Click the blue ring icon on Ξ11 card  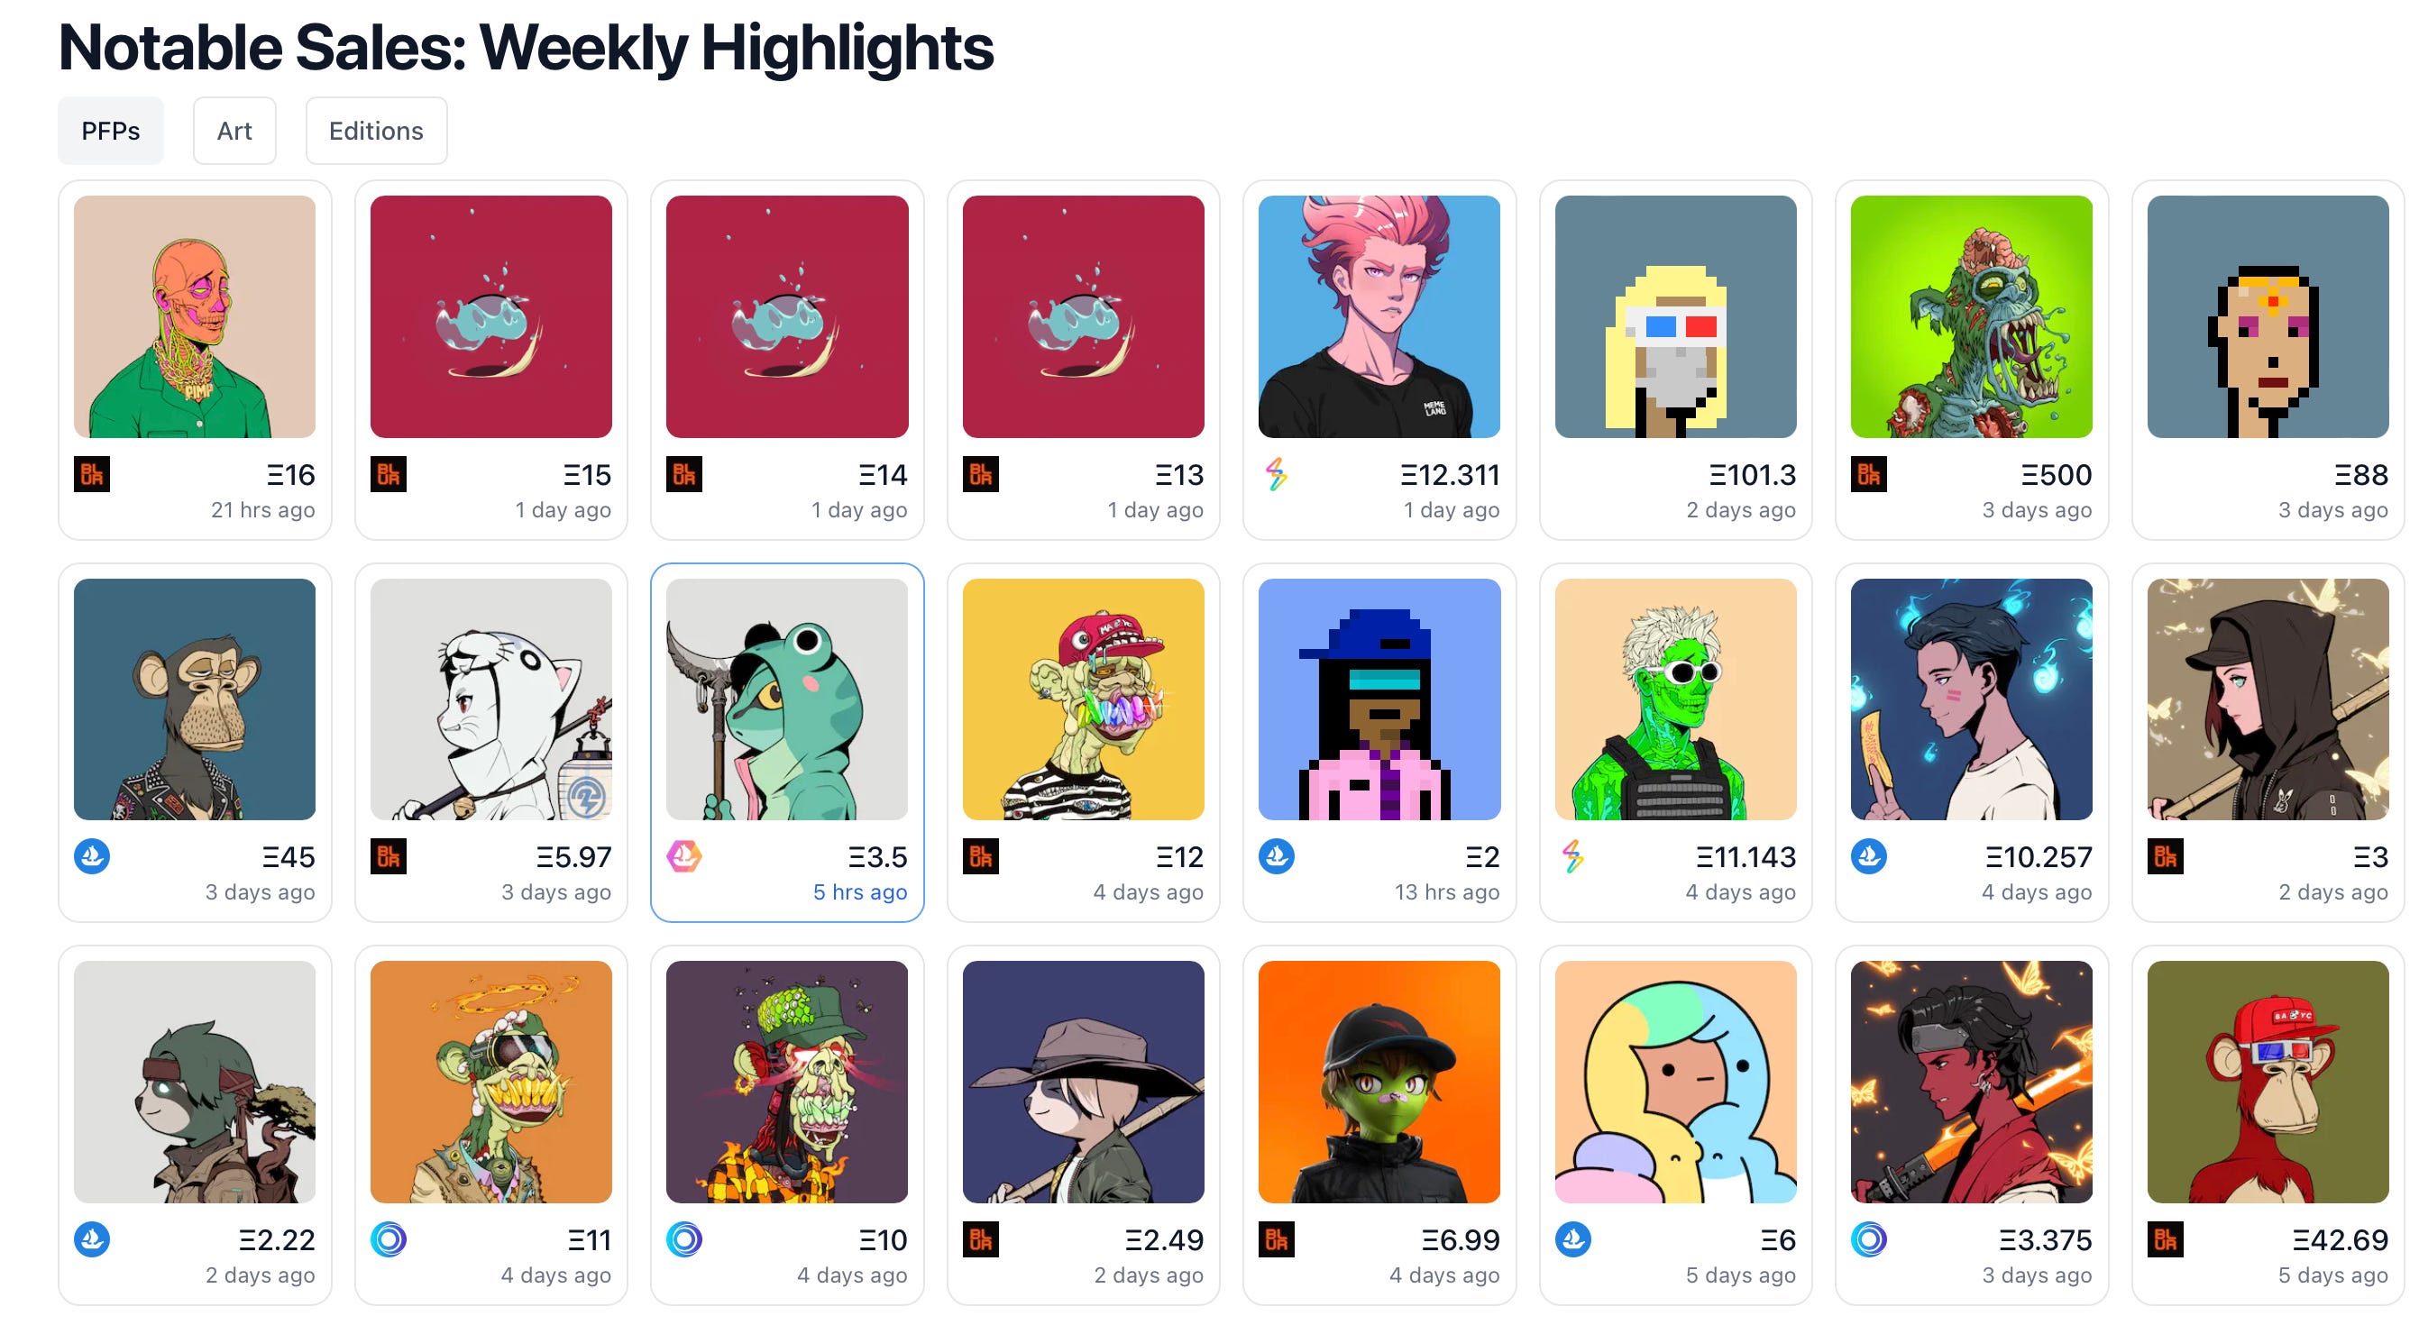[x=388, y=1239]
